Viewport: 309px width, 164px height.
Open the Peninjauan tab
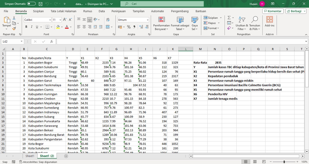coord(118,11)
